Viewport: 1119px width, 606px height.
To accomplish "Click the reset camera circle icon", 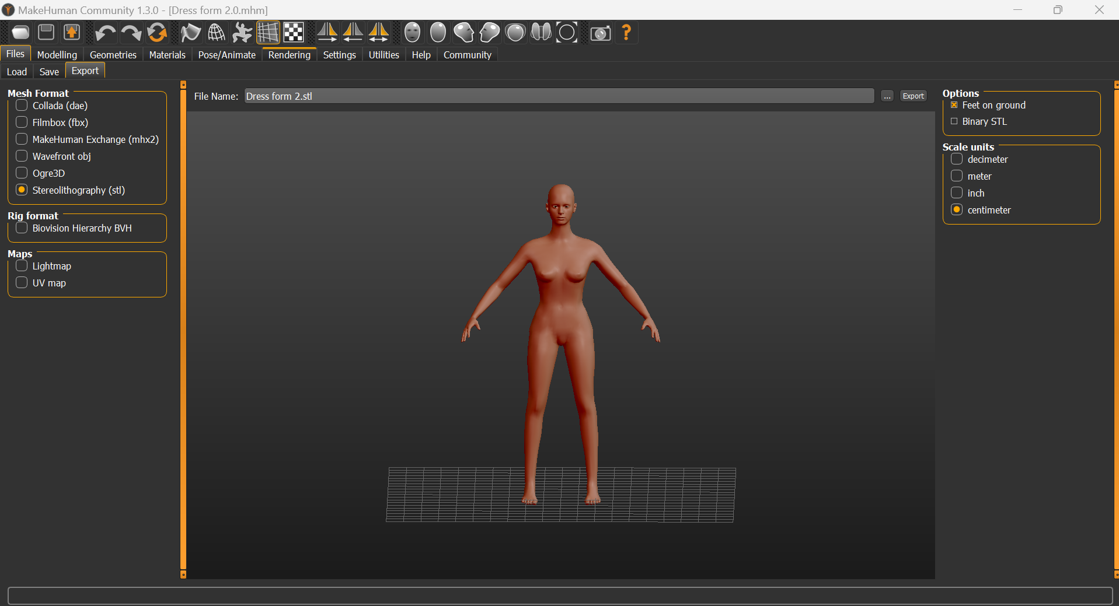I will point(566,33).
